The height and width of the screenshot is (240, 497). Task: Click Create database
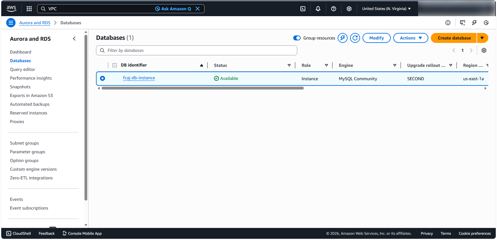(x=454, y=38)
